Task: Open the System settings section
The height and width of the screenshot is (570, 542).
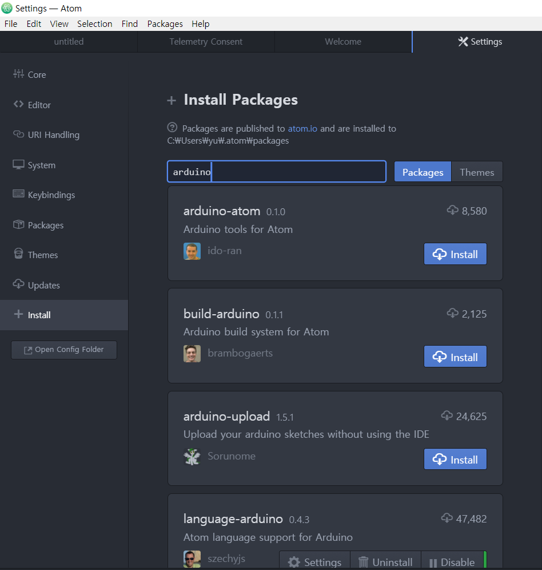Action: 64,165
